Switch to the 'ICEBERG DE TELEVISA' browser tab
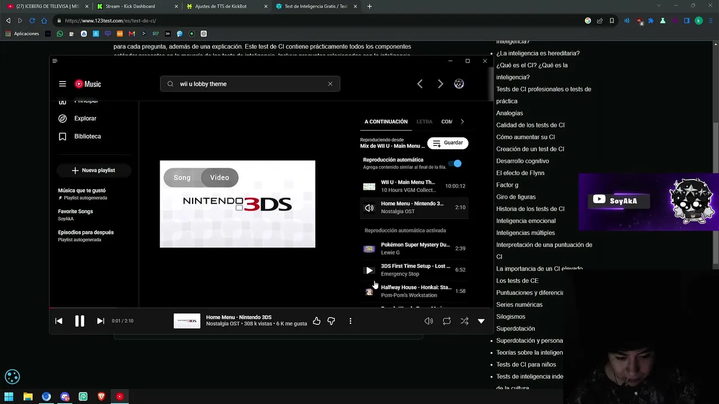Screen dimensions: 719x404 (x=47, y=6)
